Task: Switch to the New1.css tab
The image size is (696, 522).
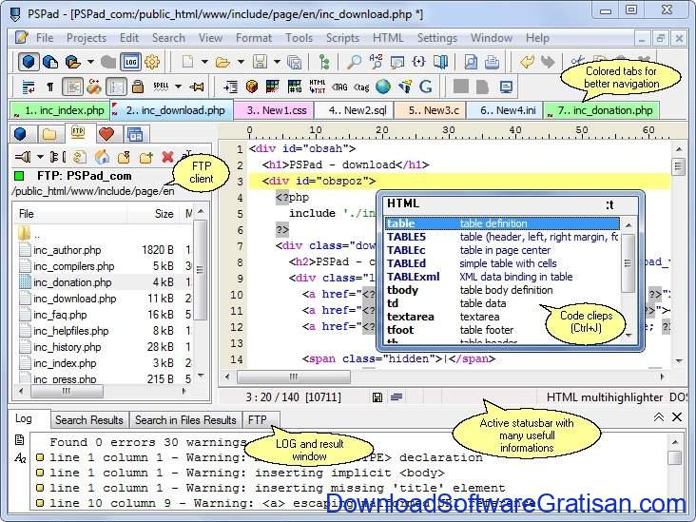Action: (x=274, y=110)
